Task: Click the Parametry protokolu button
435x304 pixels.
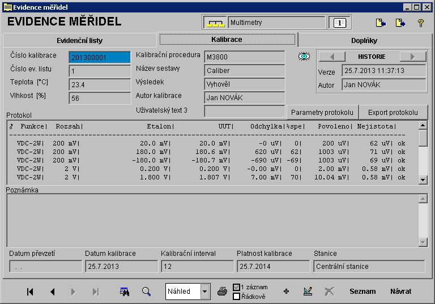Action: click(x=322, y=113)
